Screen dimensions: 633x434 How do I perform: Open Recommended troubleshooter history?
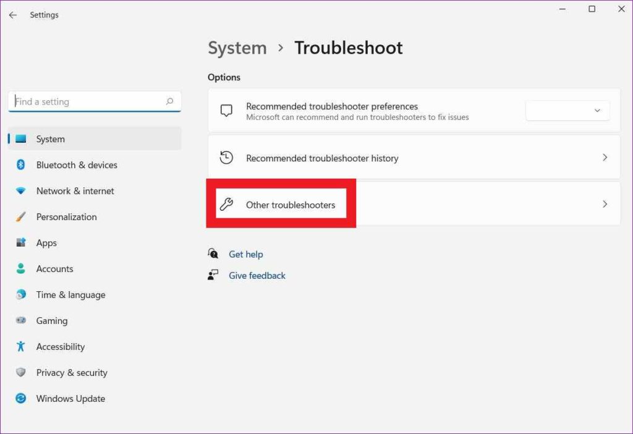414,158
